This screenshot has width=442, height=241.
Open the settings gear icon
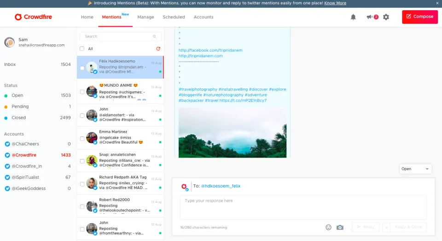pos(386,17)
